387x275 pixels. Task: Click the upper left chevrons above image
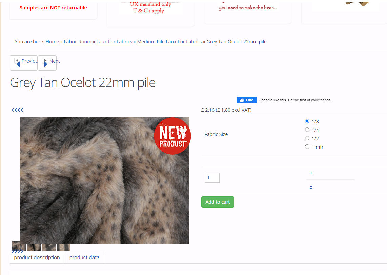[x=17, y=110]
